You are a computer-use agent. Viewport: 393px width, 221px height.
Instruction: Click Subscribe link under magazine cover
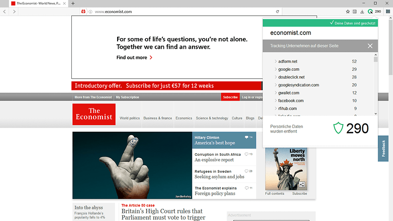click(300, 194)
